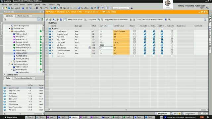Click the Monitor all glasses icon in block toolbar
The width and height of the screenshot is (212, 119).
(65, 20)
